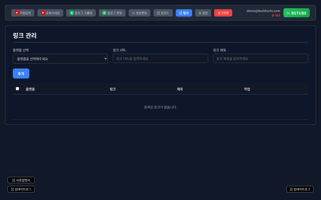Click the scissors icon in BSTUBE logo

click(288, 13)
